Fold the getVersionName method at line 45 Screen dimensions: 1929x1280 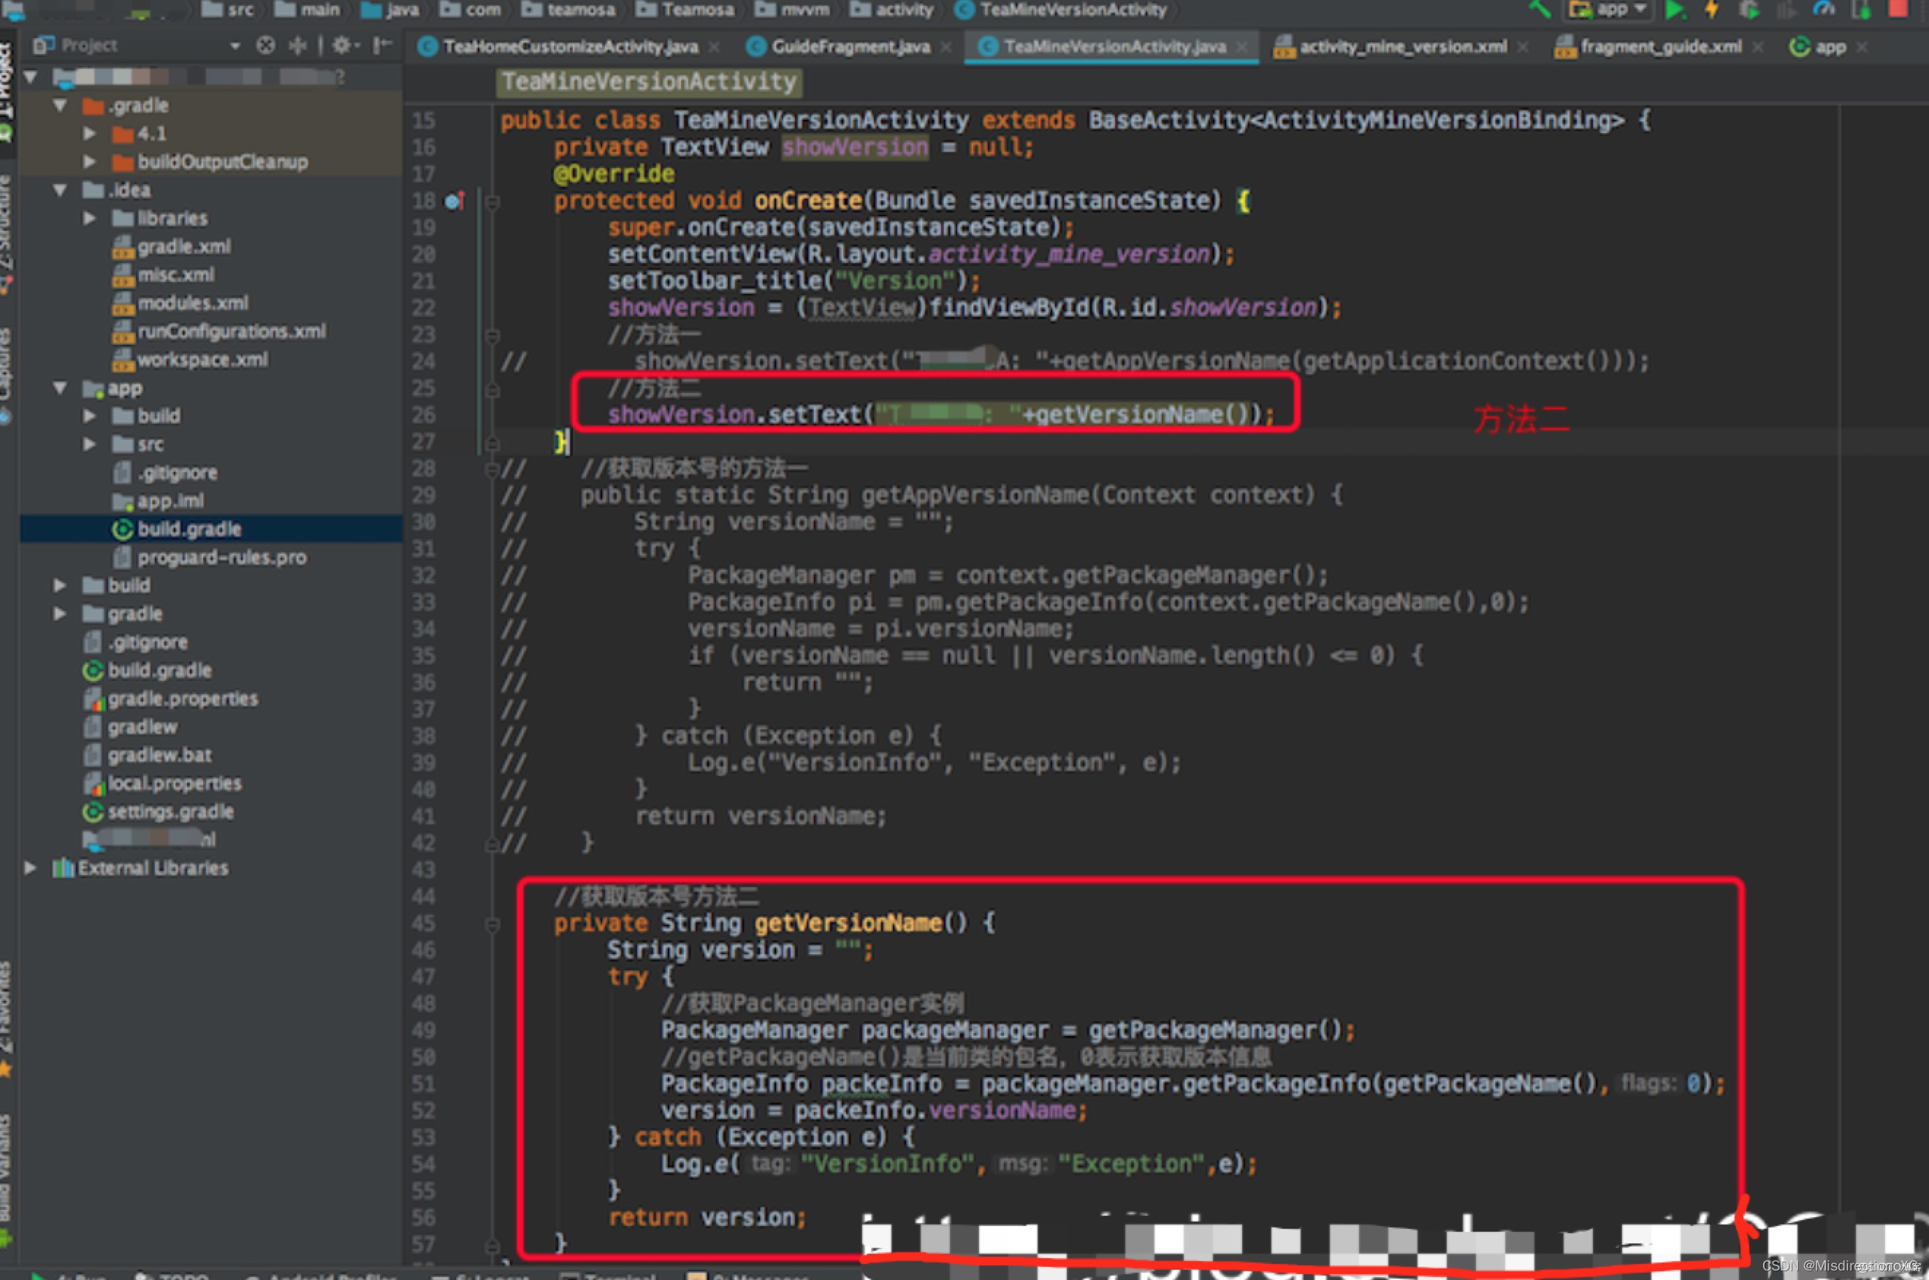click(x=492, y=924)
